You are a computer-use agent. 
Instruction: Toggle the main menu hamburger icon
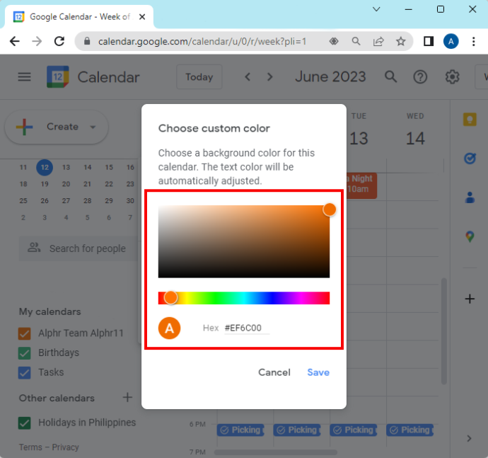[24, 76]
